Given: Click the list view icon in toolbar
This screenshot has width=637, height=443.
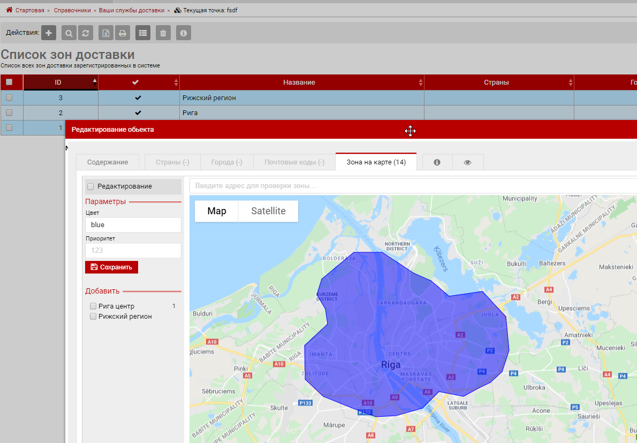Looking at the screenshot, I should (x=142, y=33).
